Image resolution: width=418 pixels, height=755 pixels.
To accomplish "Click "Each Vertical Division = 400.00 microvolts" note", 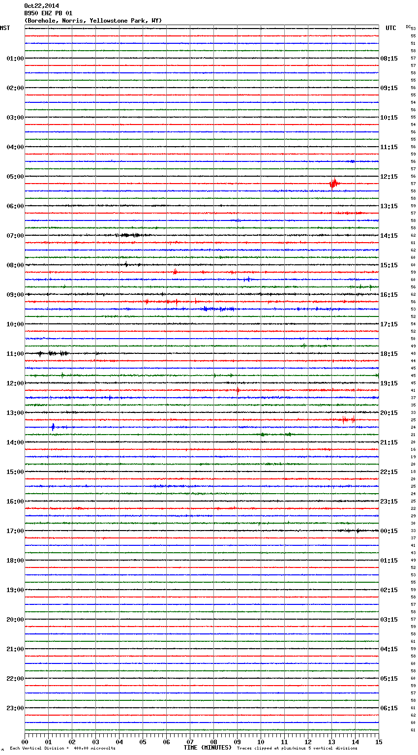I will (62, 748).
